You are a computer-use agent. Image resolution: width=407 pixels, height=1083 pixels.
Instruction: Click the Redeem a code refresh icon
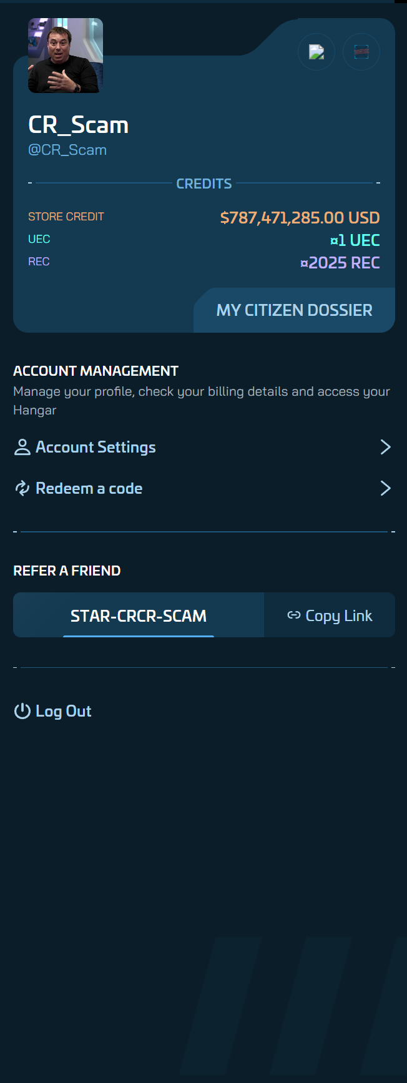coord(22,488)
